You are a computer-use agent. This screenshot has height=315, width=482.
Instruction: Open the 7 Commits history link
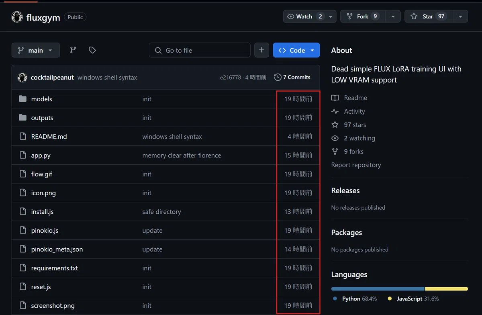tap(292, 77)
